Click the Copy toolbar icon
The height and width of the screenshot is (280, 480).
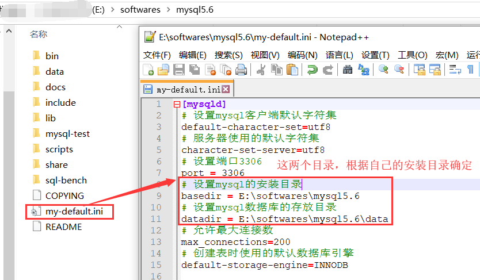coord(277,70)
